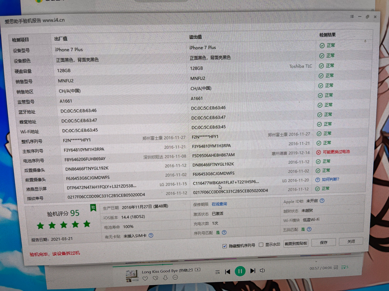Click the 读出值 column header
This screenshot has height=291, width=389.
[196, 37]
